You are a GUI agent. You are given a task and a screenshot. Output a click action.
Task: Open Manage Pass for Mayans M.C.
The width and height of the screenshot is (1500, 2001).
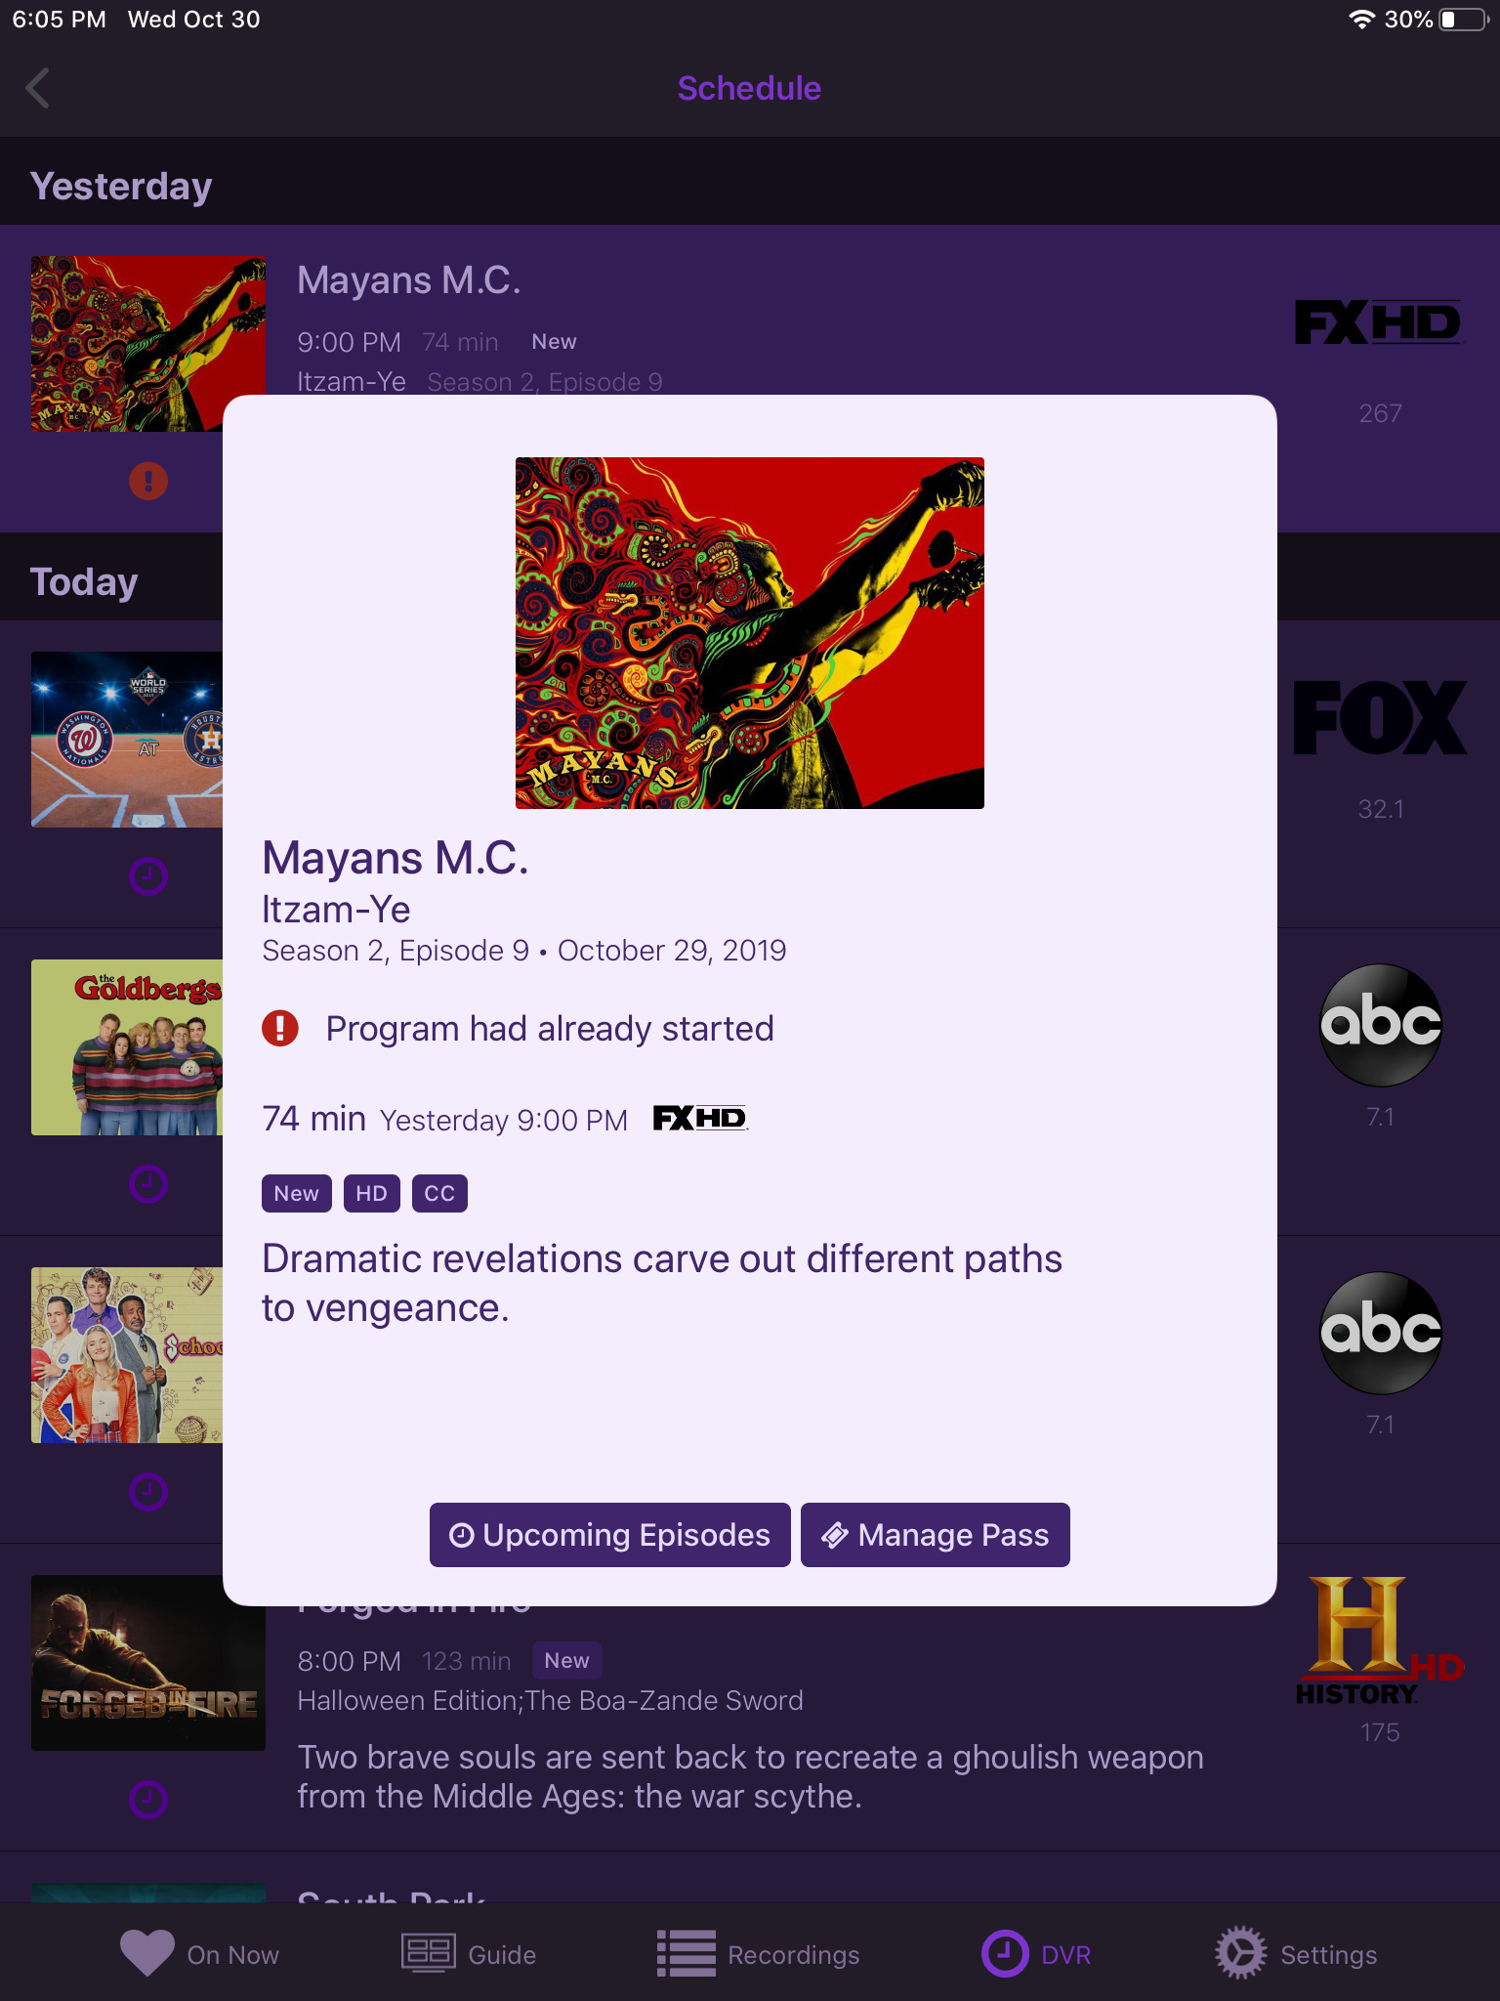tap(936, 1535)
